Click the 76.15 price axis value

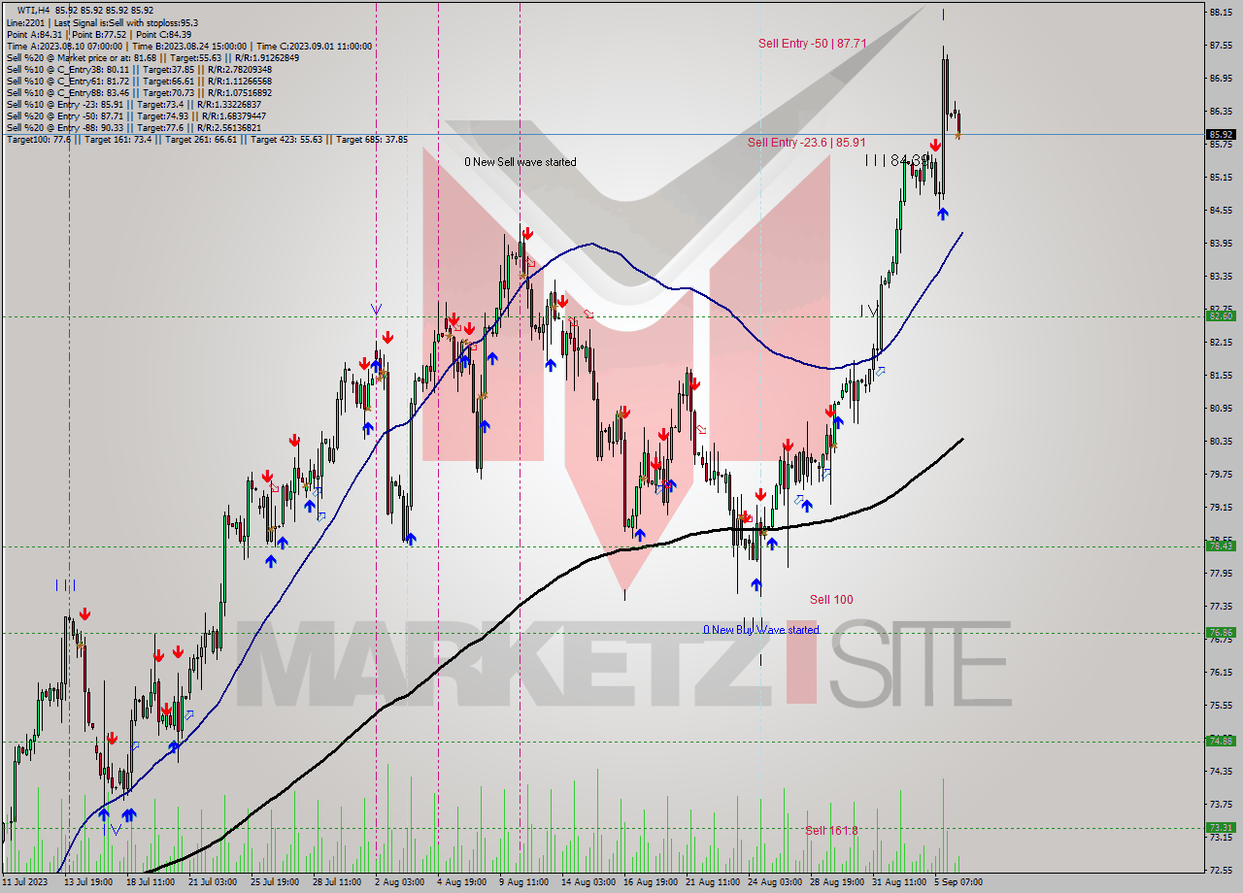pyautogui.click(x=1221, y=672)
